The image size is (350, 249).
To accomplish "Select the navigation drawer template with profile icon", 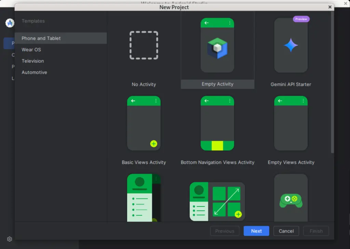I will [144, 198].
